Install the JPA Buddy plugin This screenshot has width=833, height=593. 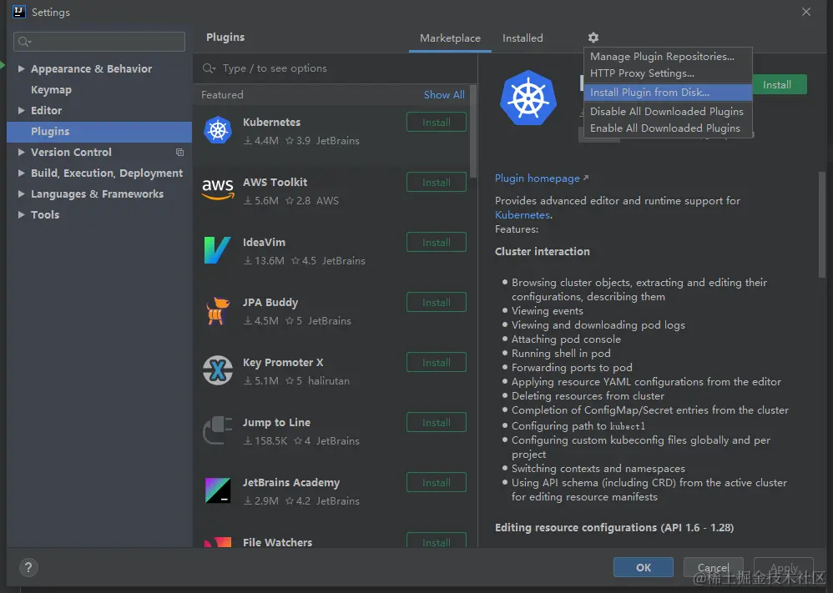coord(437,302)
